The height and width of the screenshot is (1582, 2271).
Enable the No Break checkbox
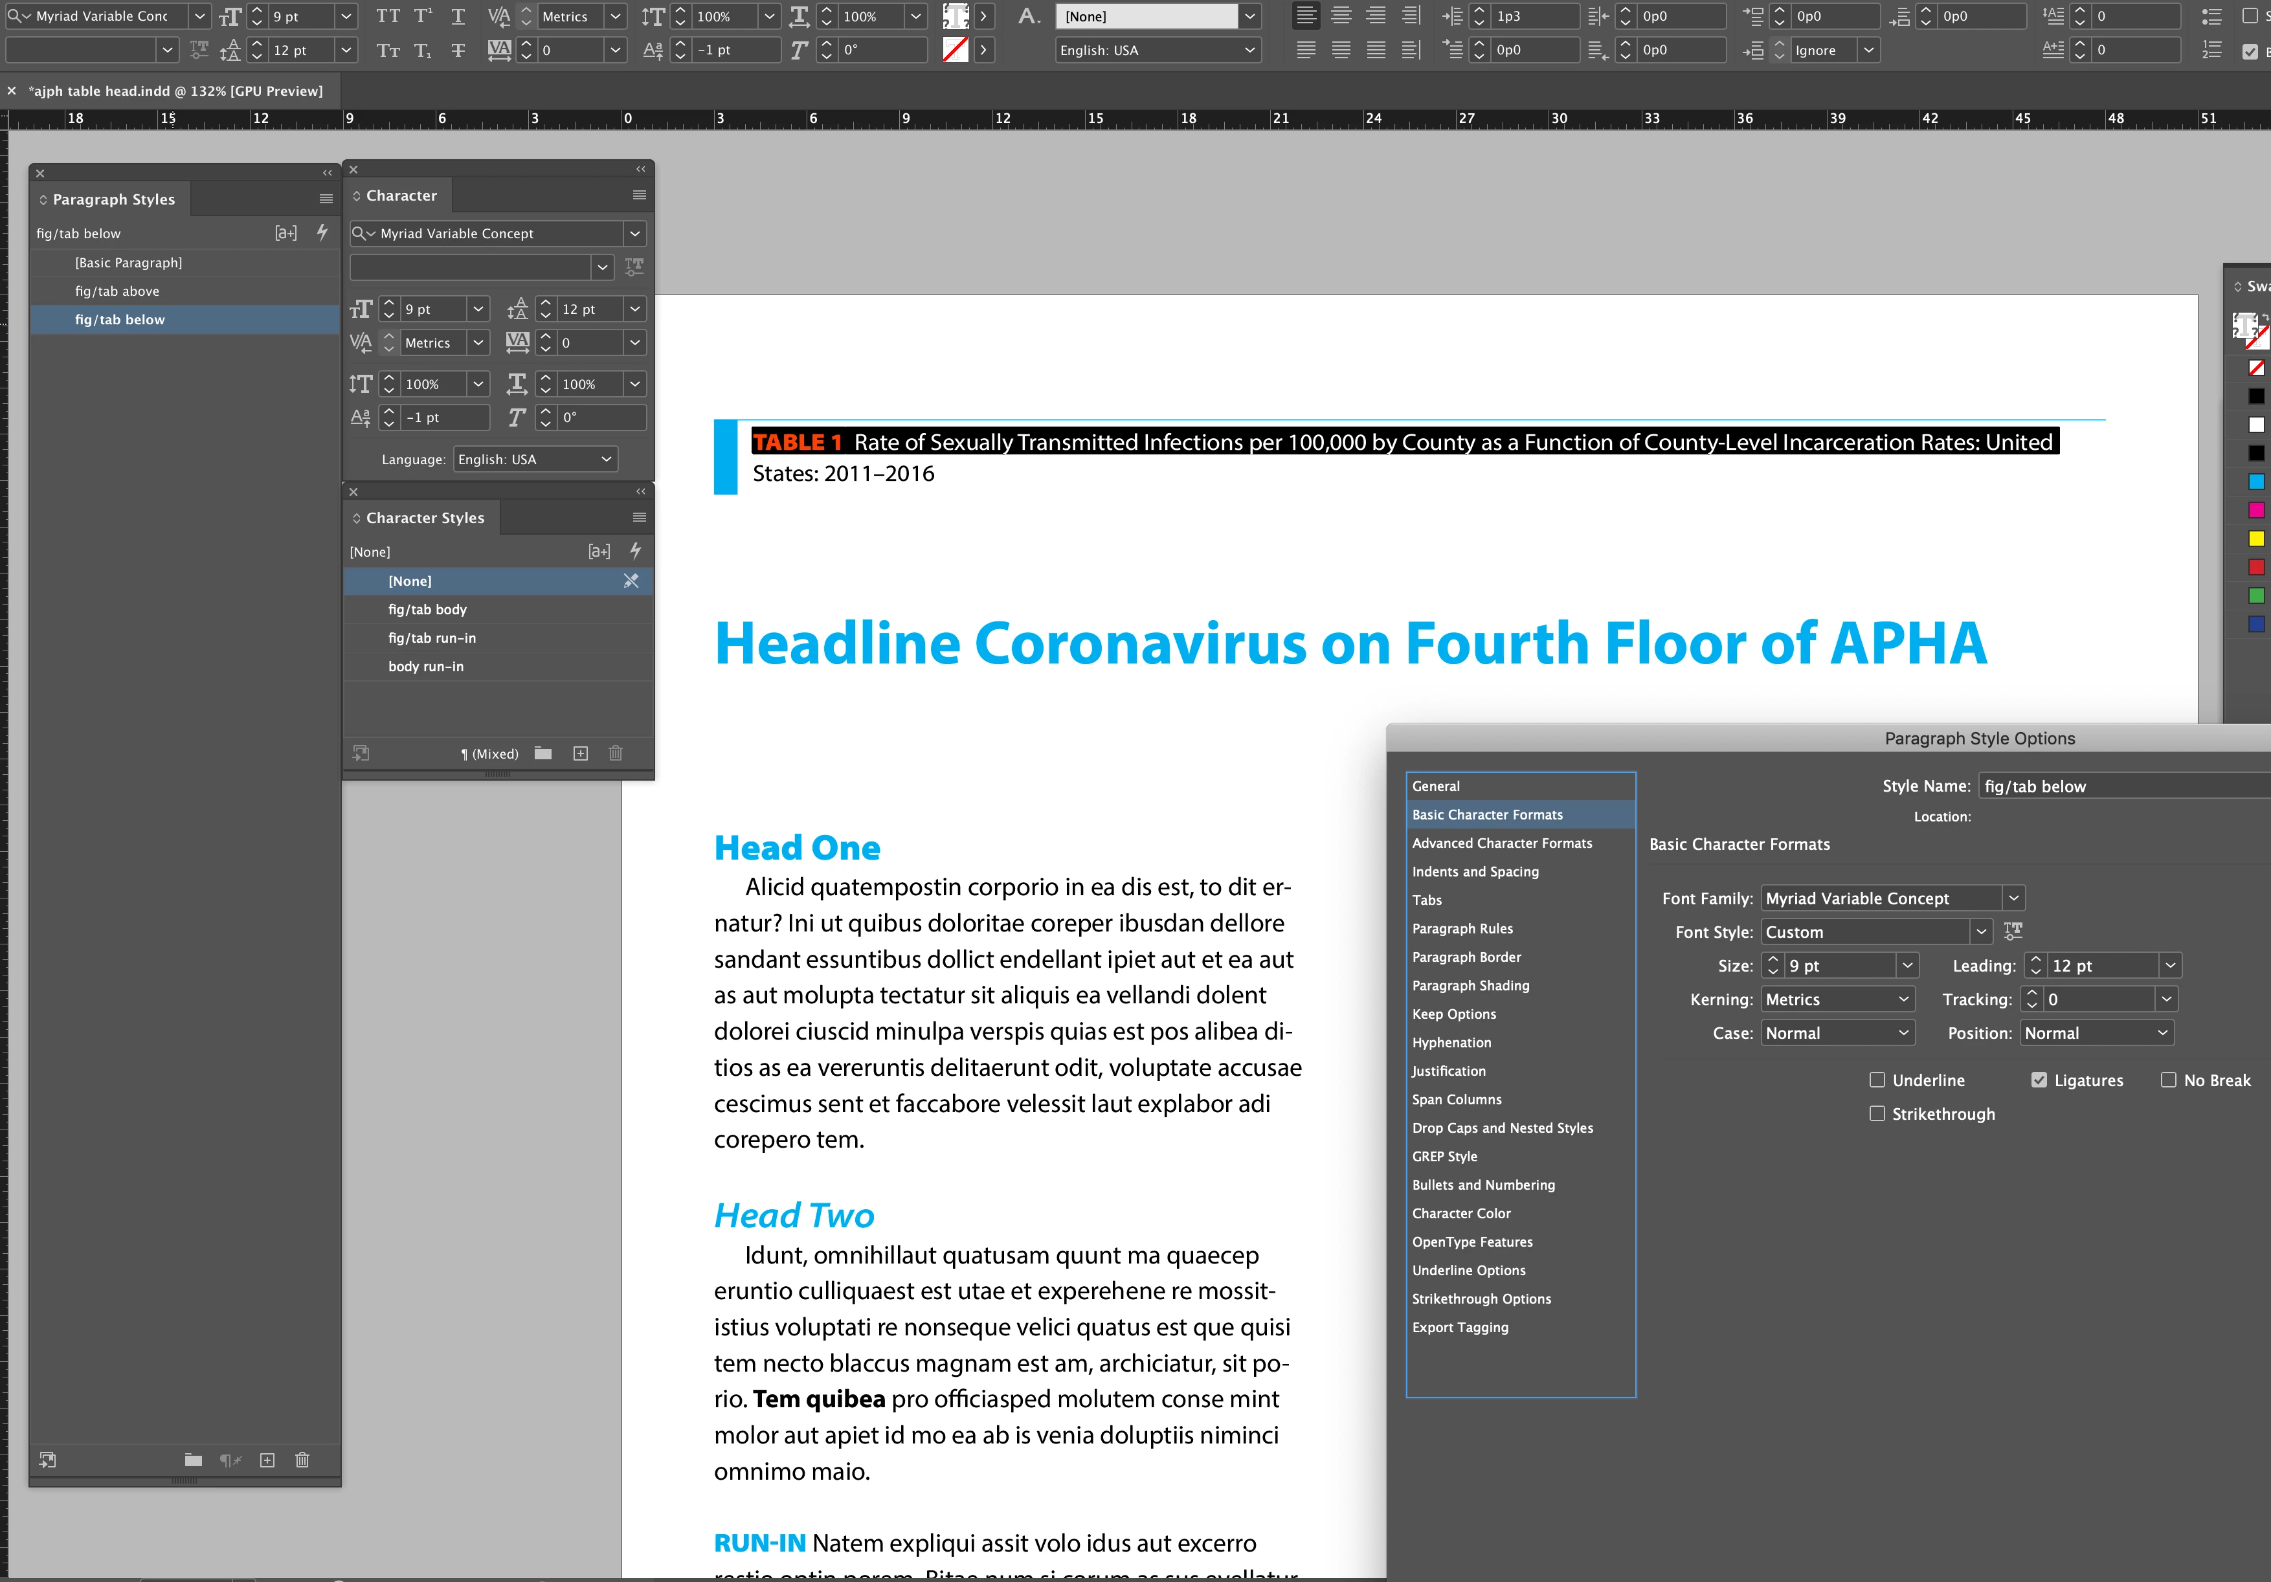(x=2168, y=1080)
